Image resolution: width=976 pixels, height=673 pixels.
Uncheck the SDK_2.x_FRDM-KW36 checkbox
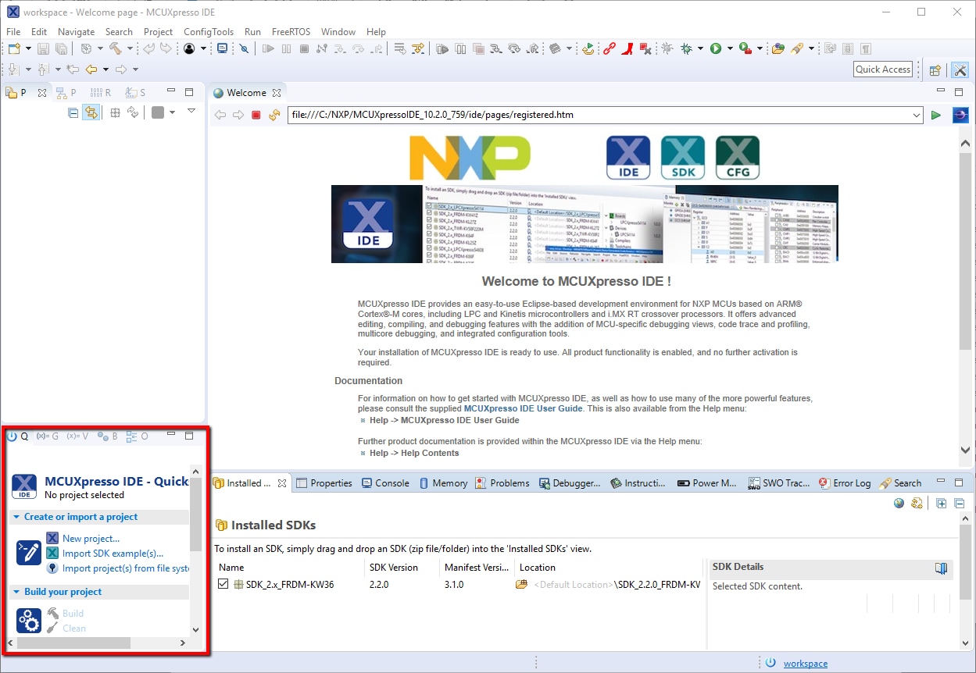(x=223, y=584)
